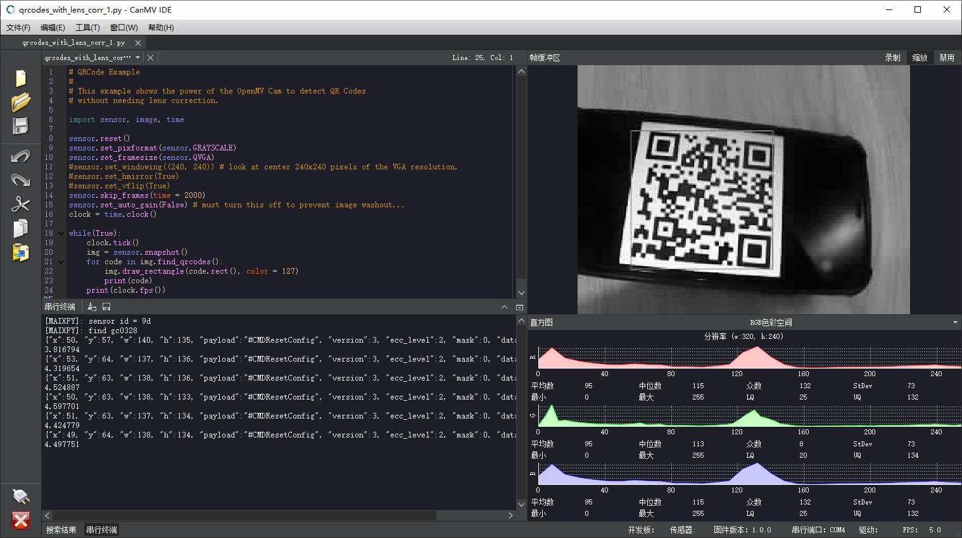Click the CanMV IDE title bar app icon
This screenshot has height=538, width=962.
(10, 9)
